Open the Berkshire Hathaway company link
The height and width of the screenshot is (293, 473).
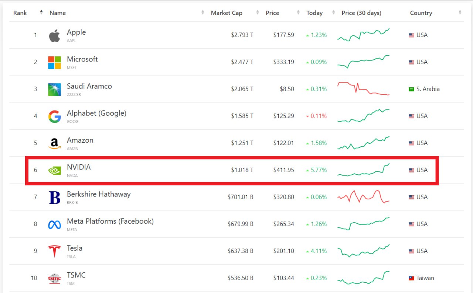(x=99, y=194)
